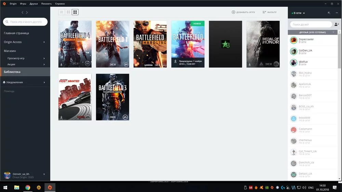
Task: Switch to medium tile view
Action: 68,12
